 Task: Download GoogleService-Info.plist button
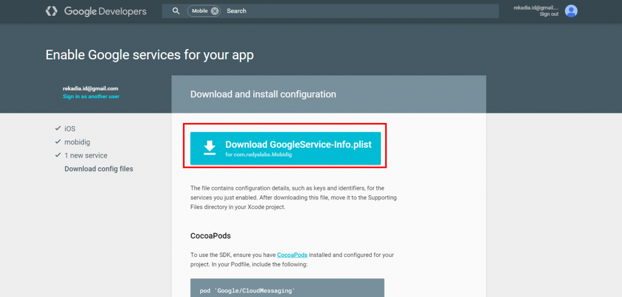(x=285, y=148)
